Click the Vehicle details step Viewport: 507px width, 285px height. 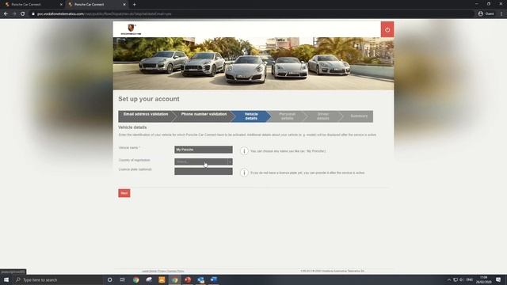251,116
